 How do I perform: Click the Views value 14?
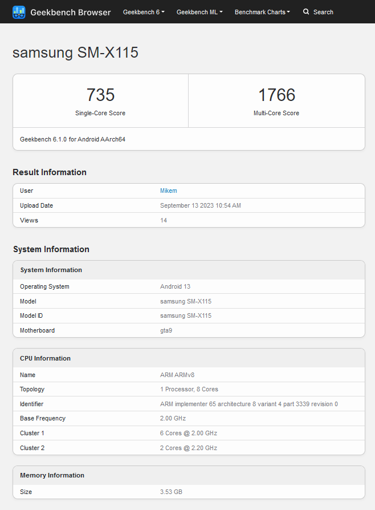point(164,220)
